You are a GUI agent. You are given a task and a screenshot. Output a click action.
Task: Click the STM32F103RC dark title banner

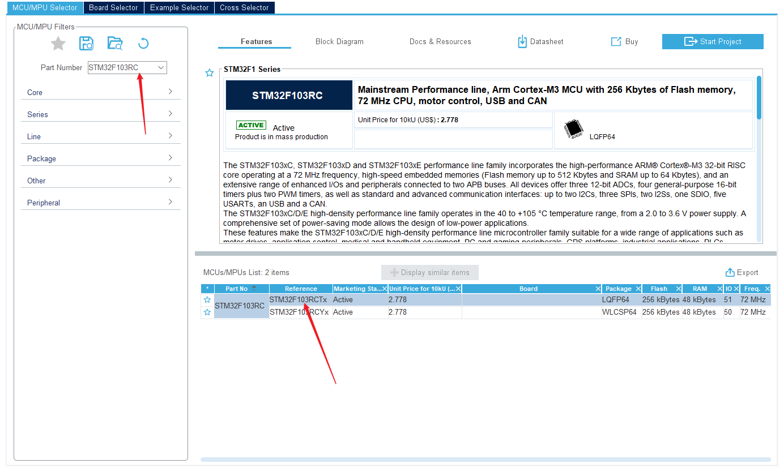[x=288, y=95]
